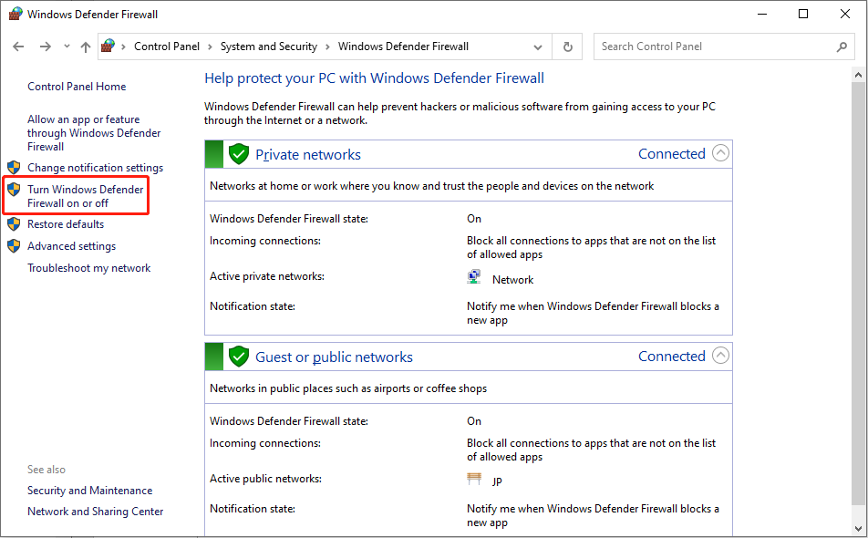Open Recent locations dropdown arrow
Viewport: 868px width, 538px height.
[66, 47]
